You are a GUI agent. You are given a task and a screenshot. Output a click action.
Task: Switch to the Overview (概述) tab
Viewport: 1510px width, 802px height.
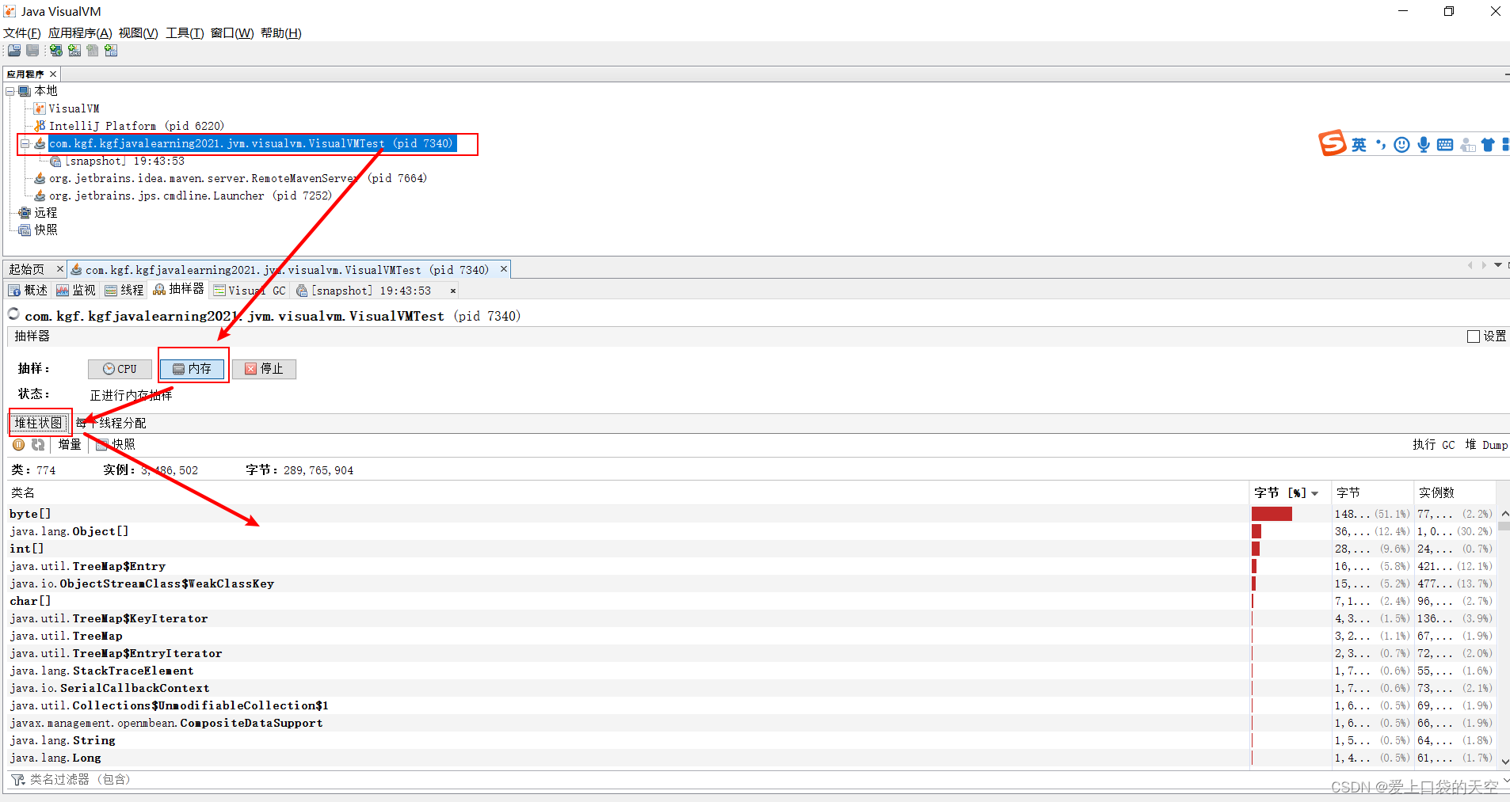point(29,291)
